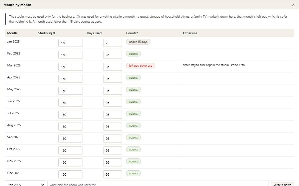
Task: Edit Oct 2025 studio sq ft field
Action: point(70,150)
